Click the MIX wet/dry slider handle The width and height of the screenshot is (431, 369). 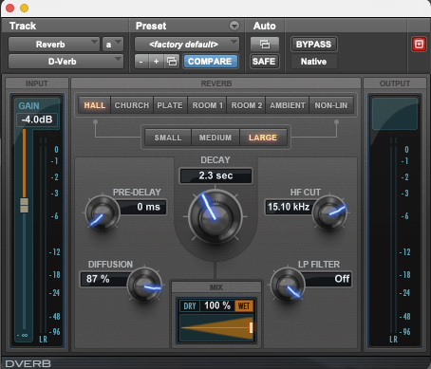tap(251, 327)
